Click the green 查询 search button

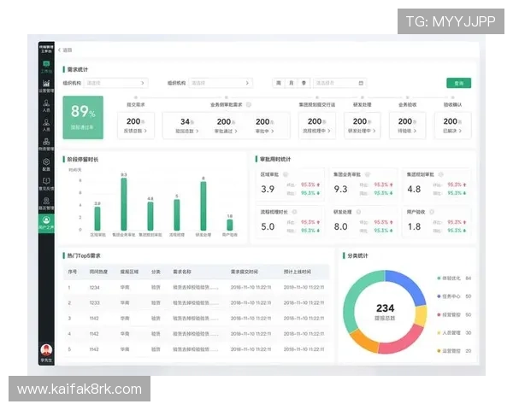(458, 83)
